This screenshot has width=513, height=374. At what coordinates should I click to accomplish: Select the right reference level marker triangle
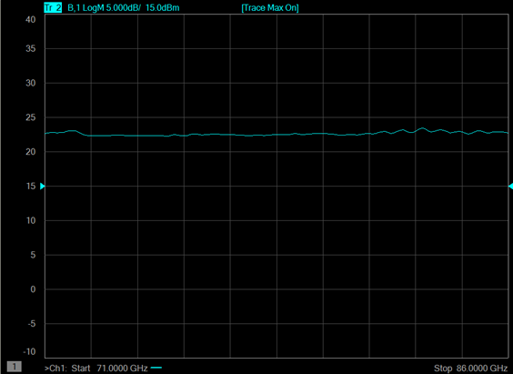click(510, 187)
